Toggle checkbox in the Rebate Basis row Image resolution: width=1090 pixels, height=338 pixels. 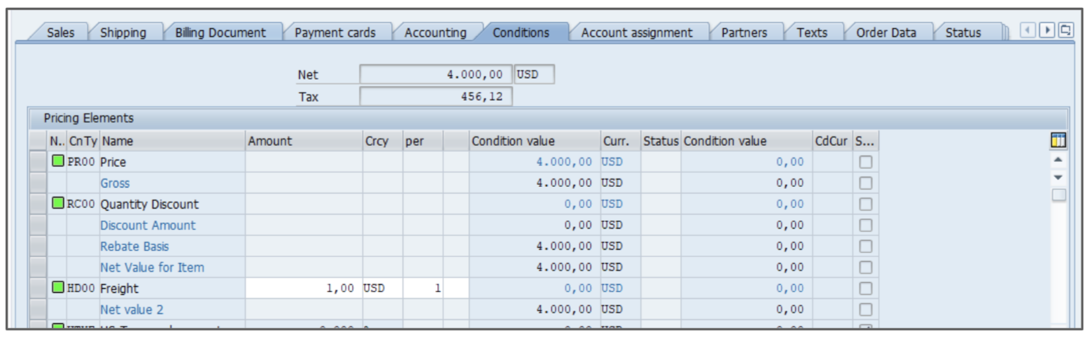point(865,247)
